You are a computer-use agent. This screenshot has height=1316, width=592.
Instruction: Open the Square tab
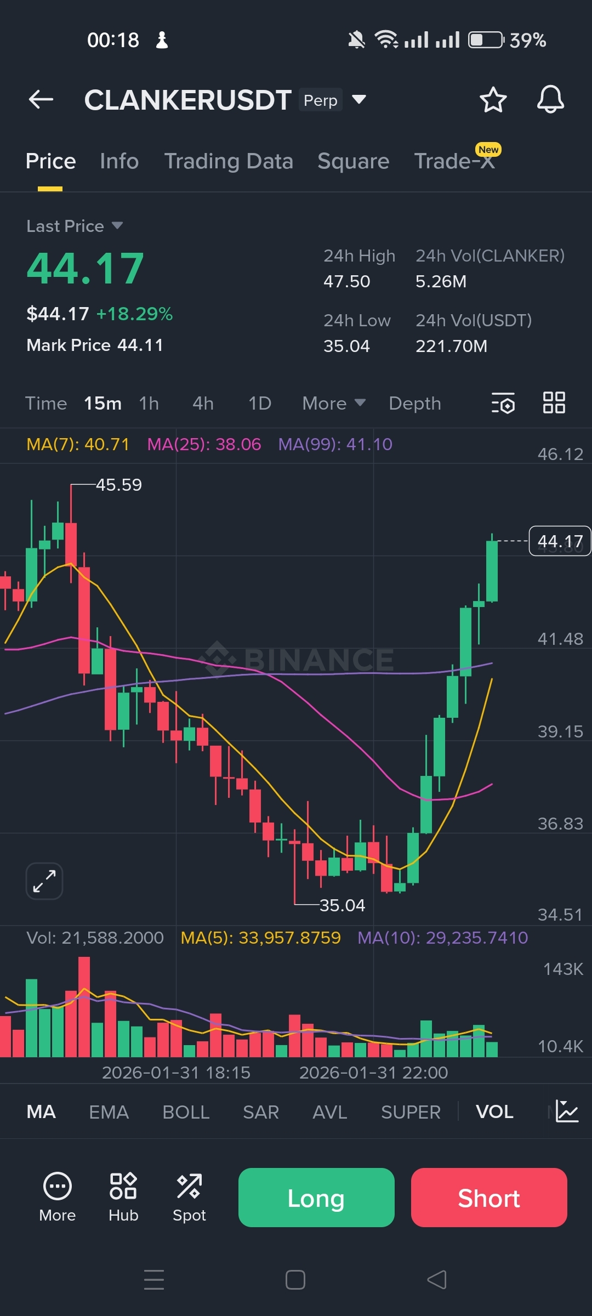pyautogui.click(x=353, y=161)
